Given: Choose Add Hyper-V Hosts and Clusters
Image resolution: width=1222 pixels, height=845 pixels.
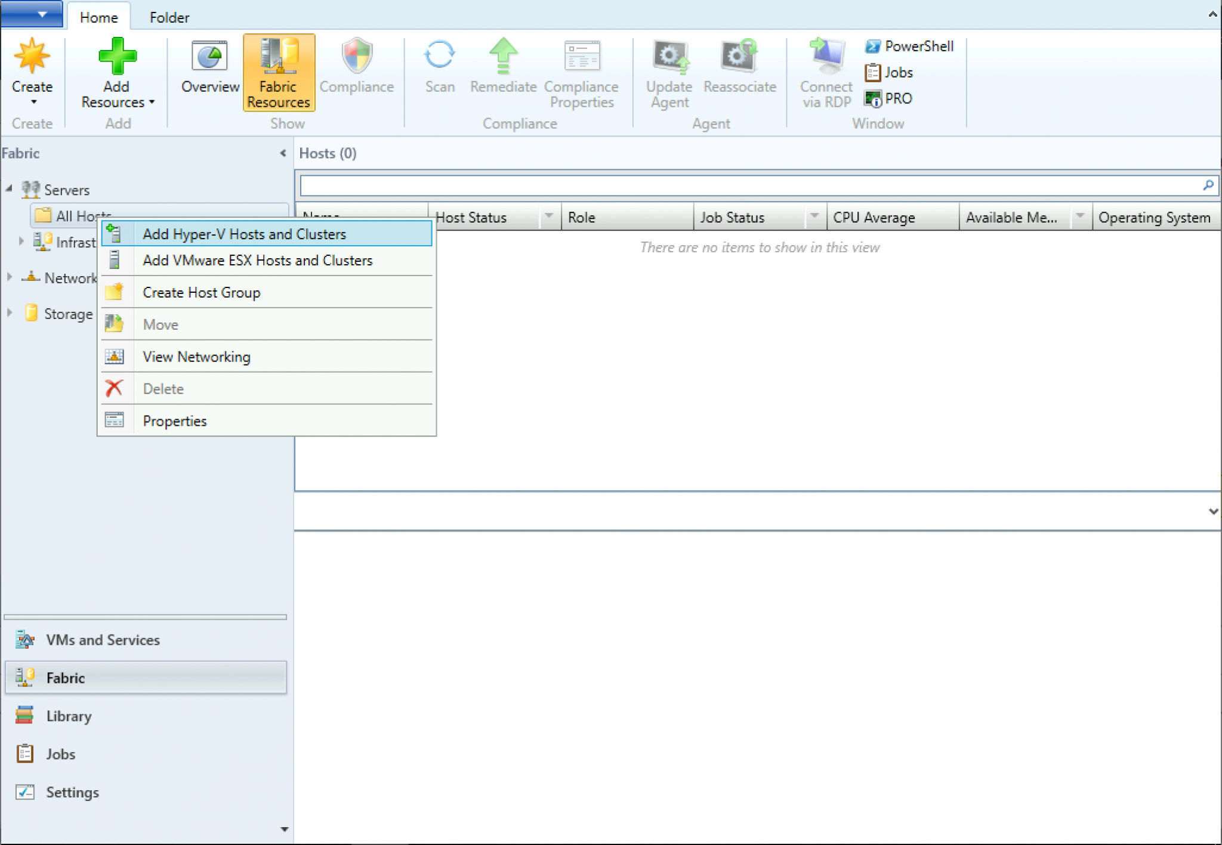Looking at the screenshot, I should click(244, 234).
